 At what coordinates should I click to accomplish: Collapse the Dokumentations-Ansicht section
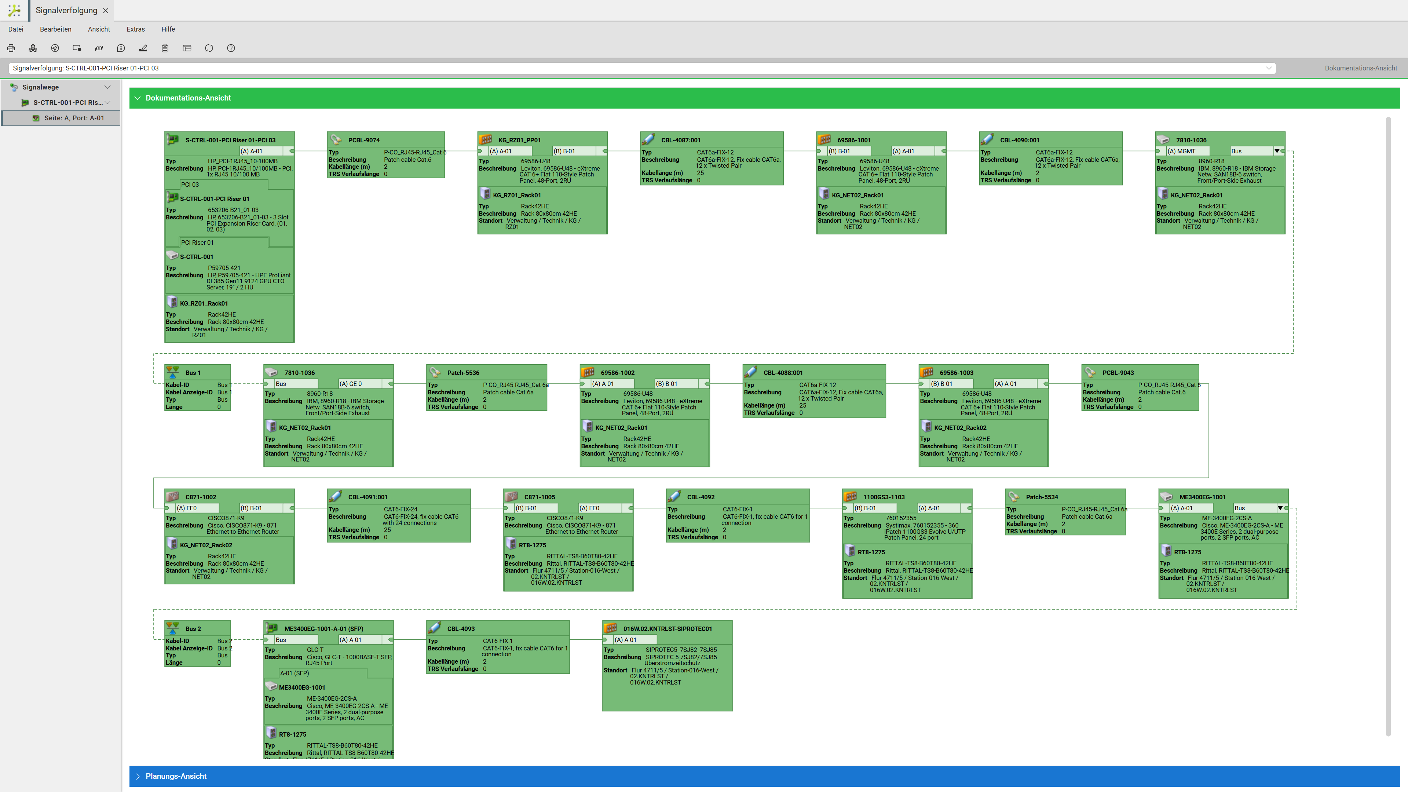tap(138, 98)
